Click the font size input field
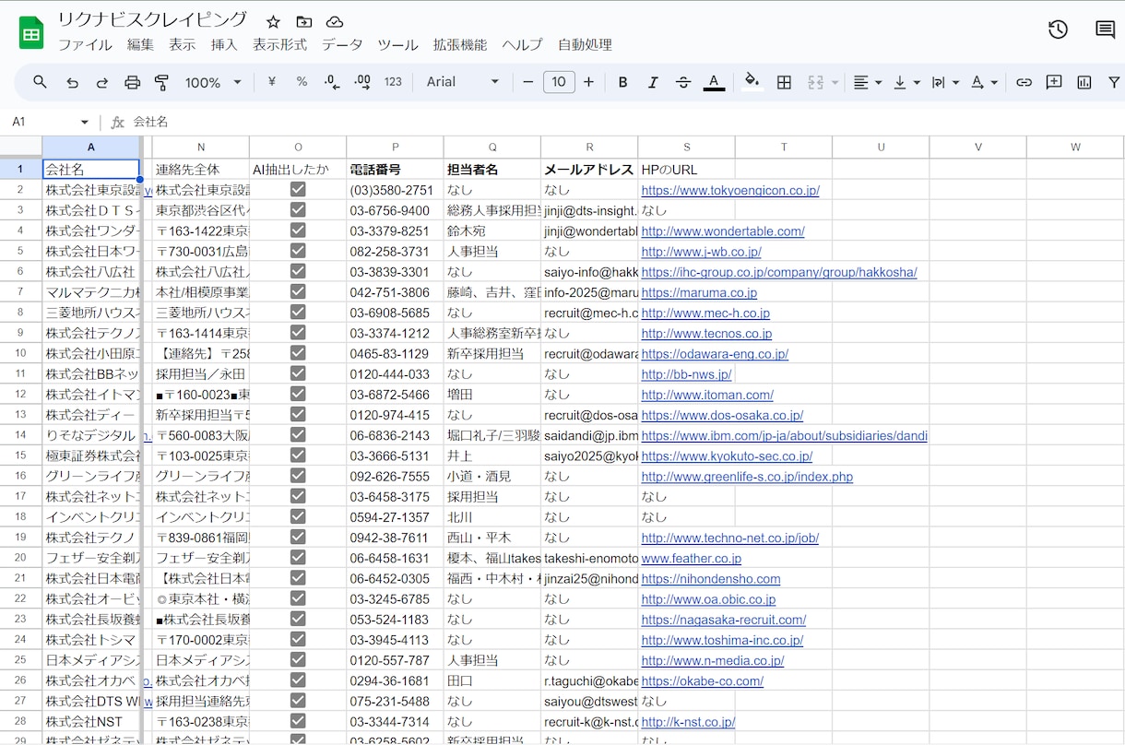The image size is (1125, 745). pos(559,82)
